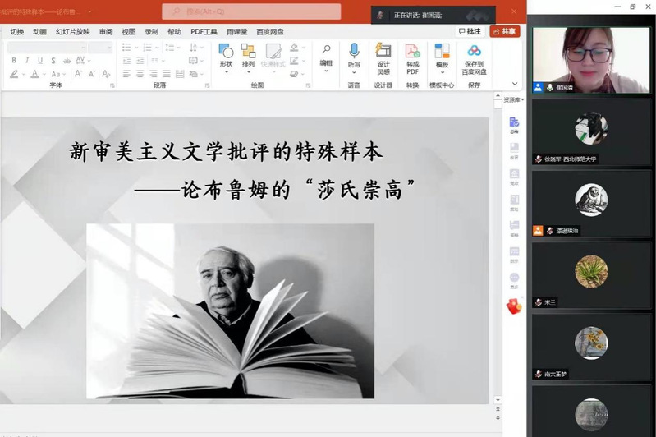
Task: Click the 批注 comments button
Action: tap(469, 31)
